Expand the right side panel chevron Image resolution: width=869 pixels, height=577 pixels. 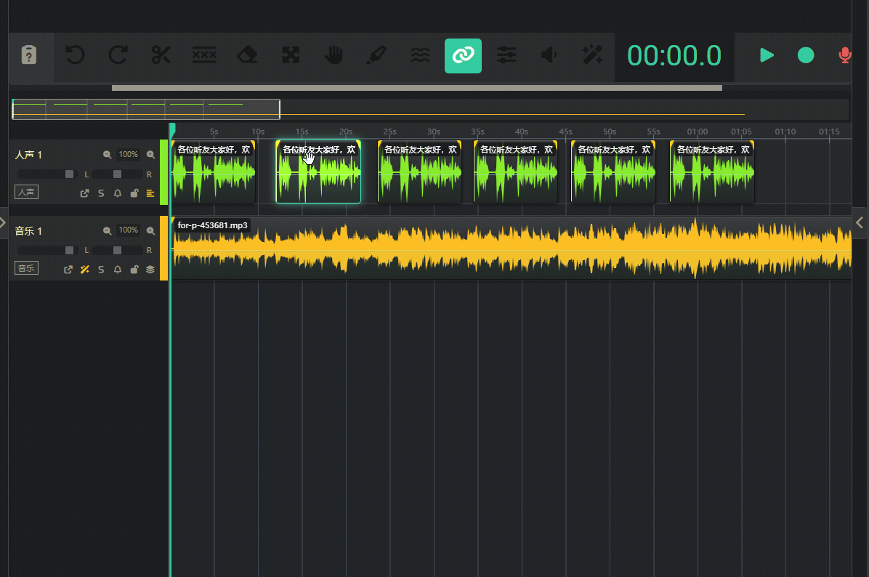click(x=860, y=222)
